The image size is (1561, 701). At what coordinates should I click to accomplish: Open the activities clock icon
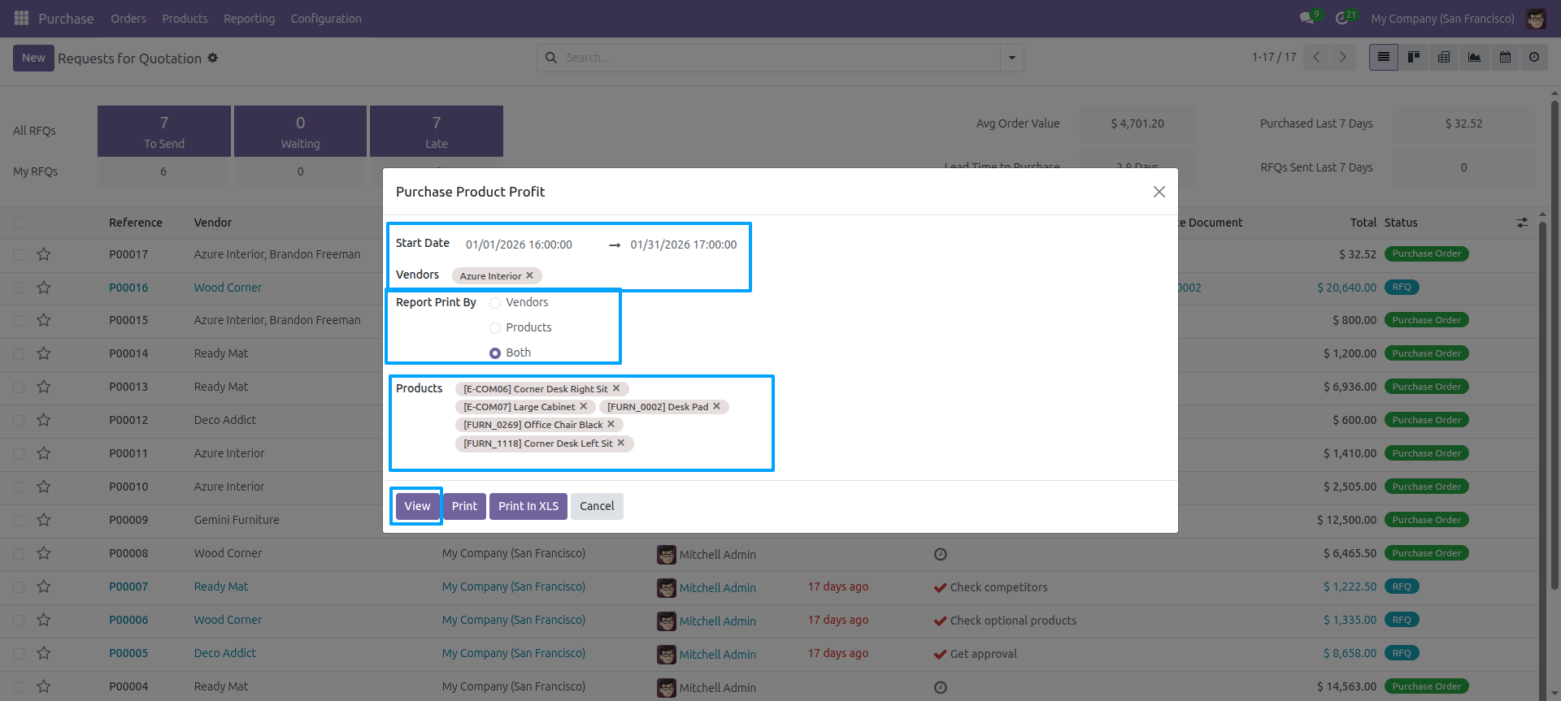point(1342,18)
